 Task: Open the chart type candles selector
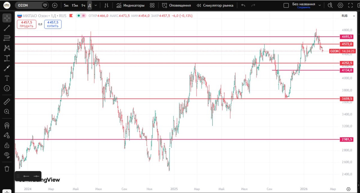coord(106,5)
